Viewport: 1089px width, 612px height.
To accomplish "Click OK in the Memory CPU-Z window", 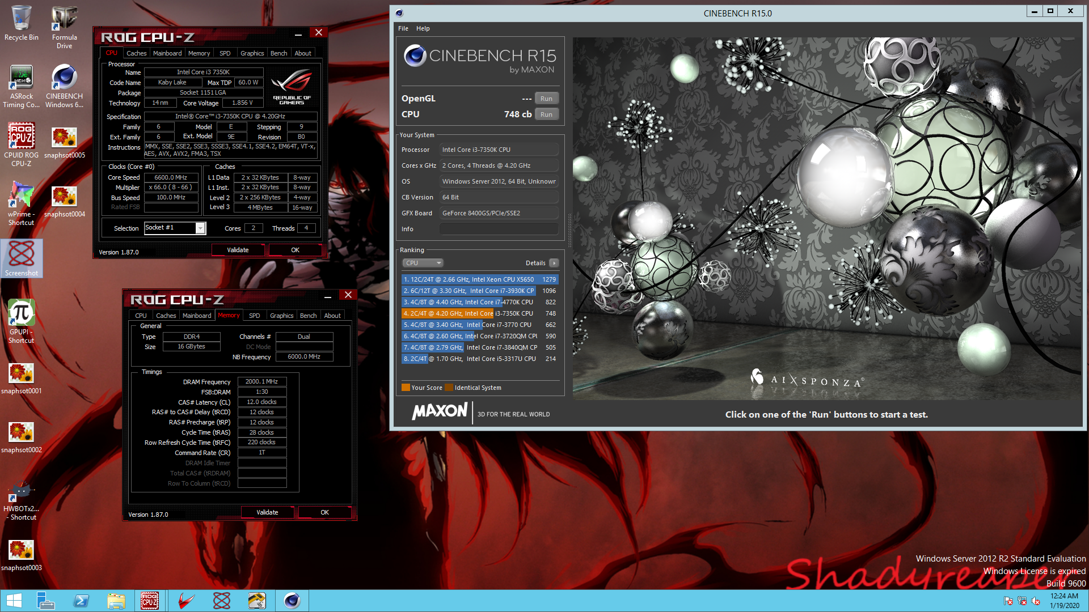I will (324, 512).
